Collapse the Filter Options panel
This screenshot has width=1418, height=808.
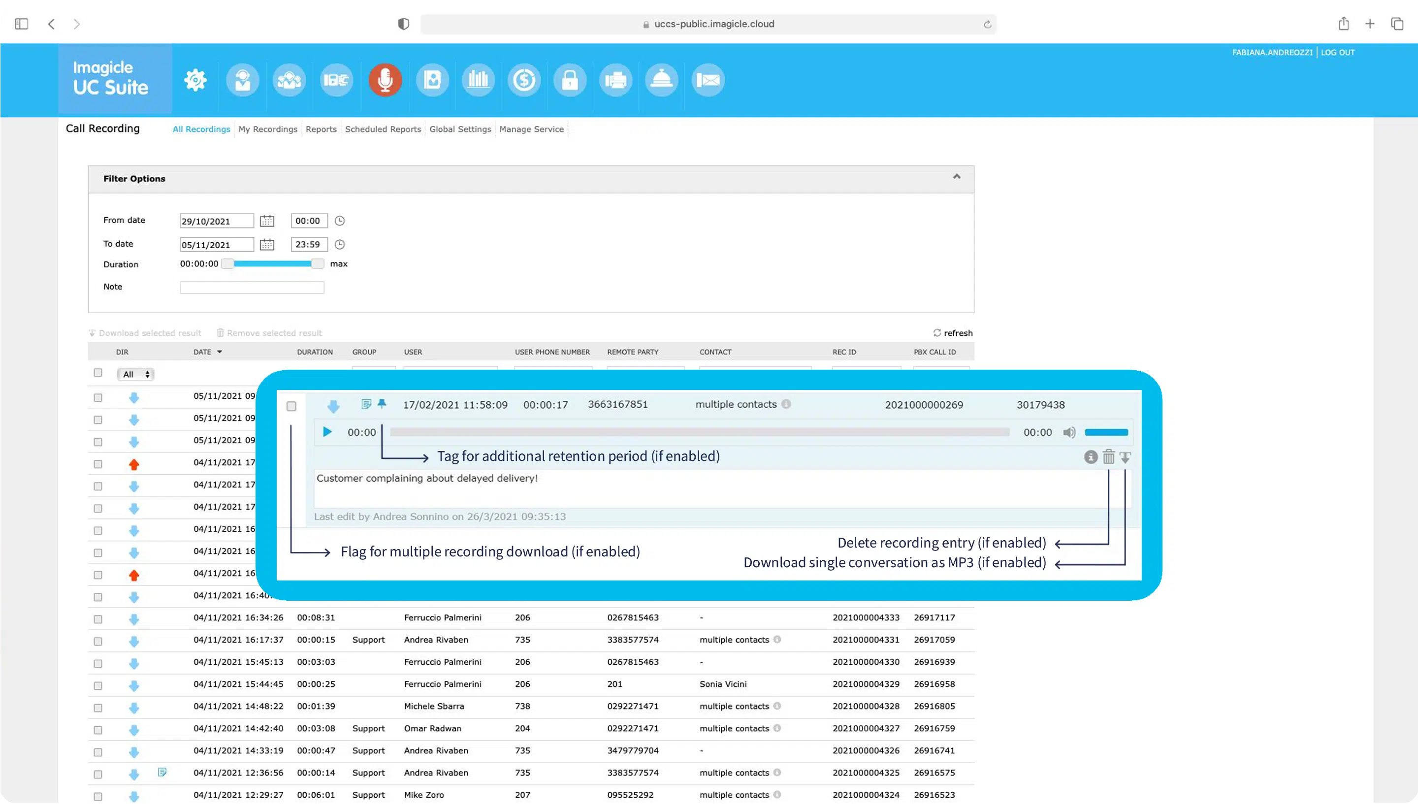coord(957,177)
